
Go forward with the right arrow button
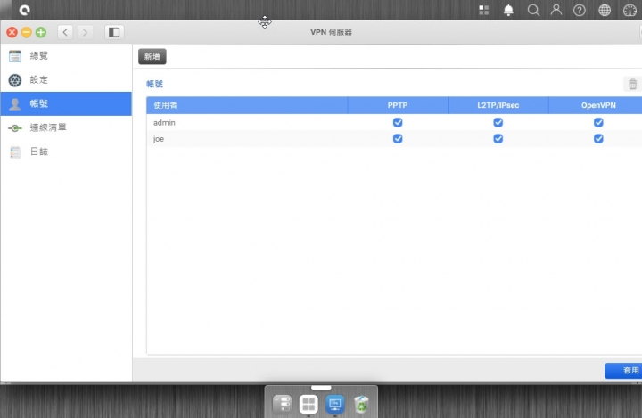(85, 32)
